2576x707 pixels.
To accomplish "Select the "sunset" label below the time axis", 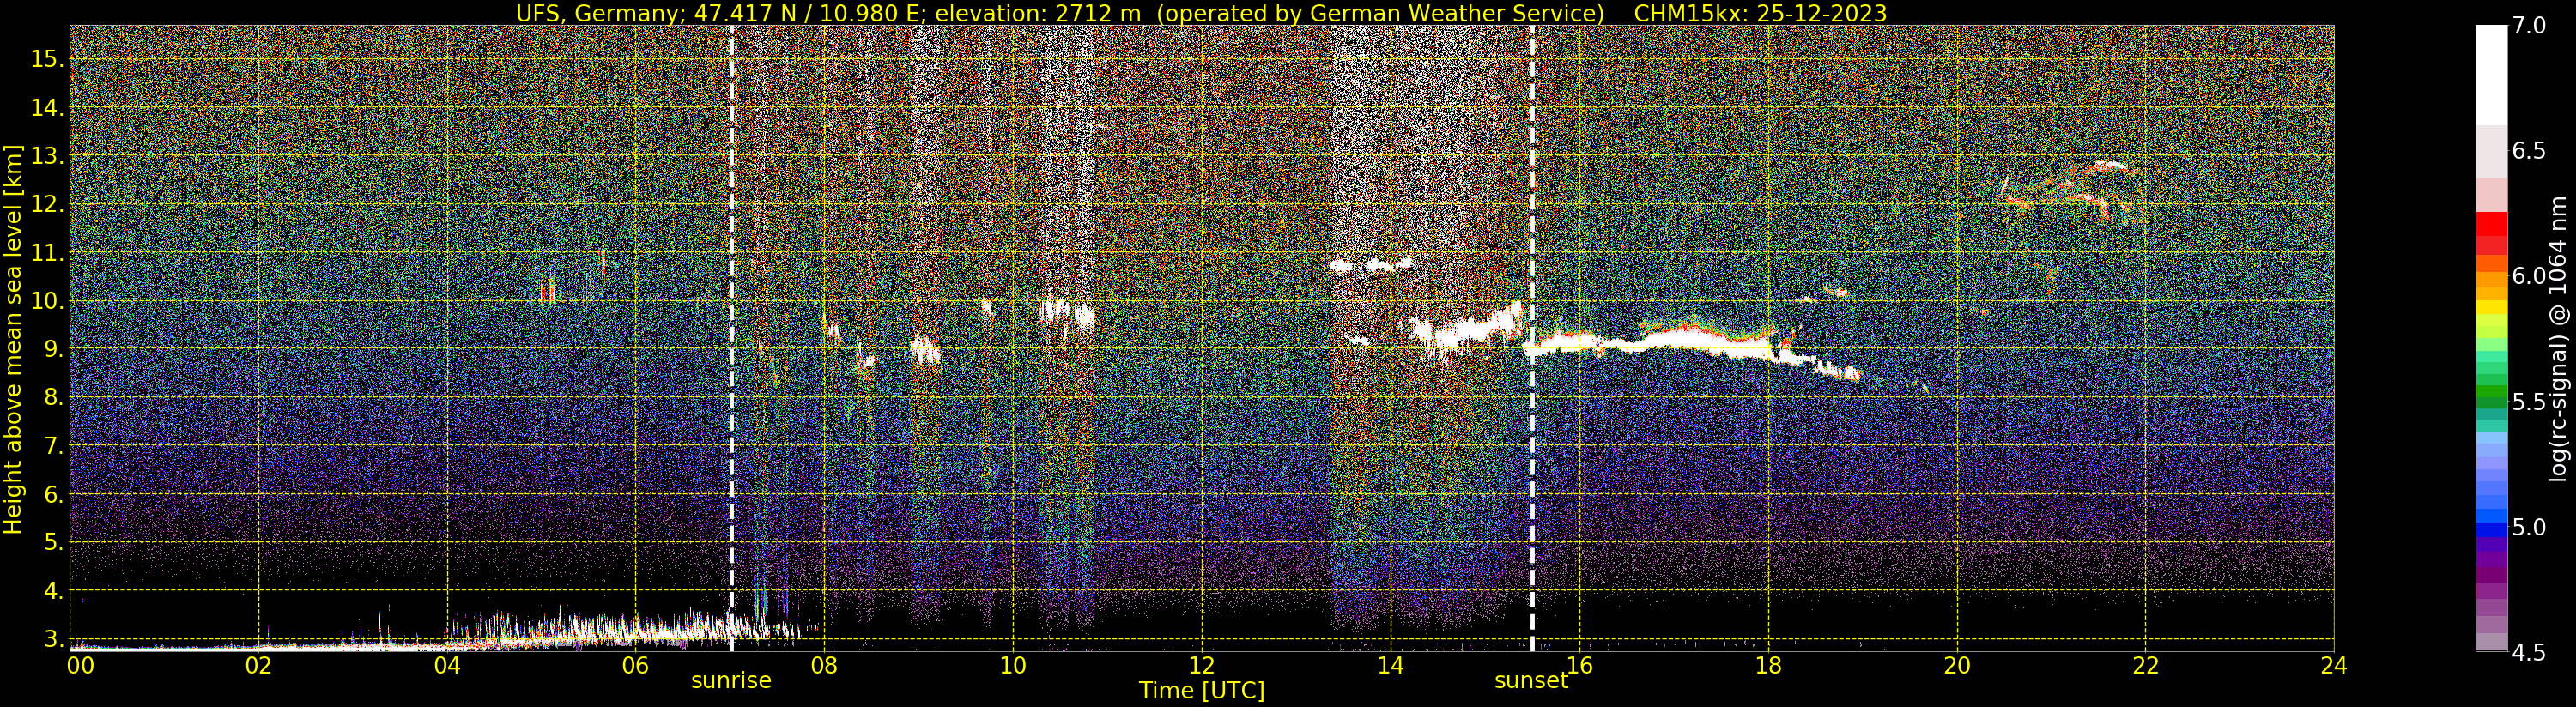I will (x=1531, y=681).
